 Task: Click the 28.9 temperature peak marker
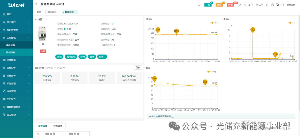(x=154, y=78)
